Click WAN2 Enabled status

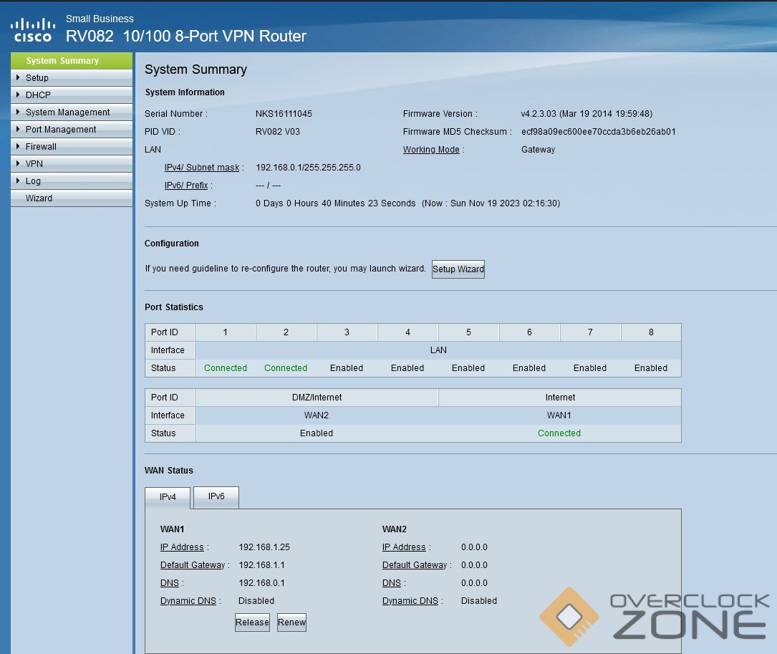(316, 433)
